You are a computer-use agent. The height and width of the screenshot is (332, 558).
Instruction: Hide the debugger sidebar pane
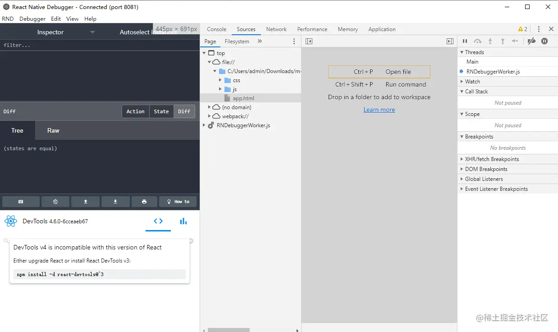point(450,41)
